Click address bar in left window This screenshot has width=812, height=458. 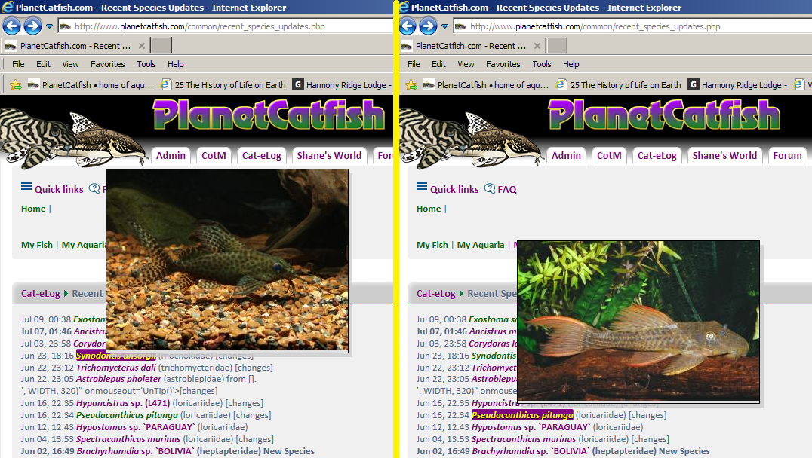point(226,26)
